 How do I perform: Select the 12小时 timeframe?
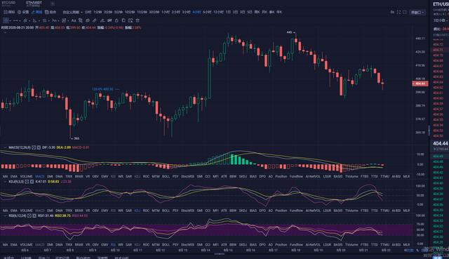(218, 12)
